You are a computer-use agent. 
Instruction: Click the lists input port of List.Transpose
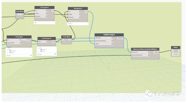point(43,42)
